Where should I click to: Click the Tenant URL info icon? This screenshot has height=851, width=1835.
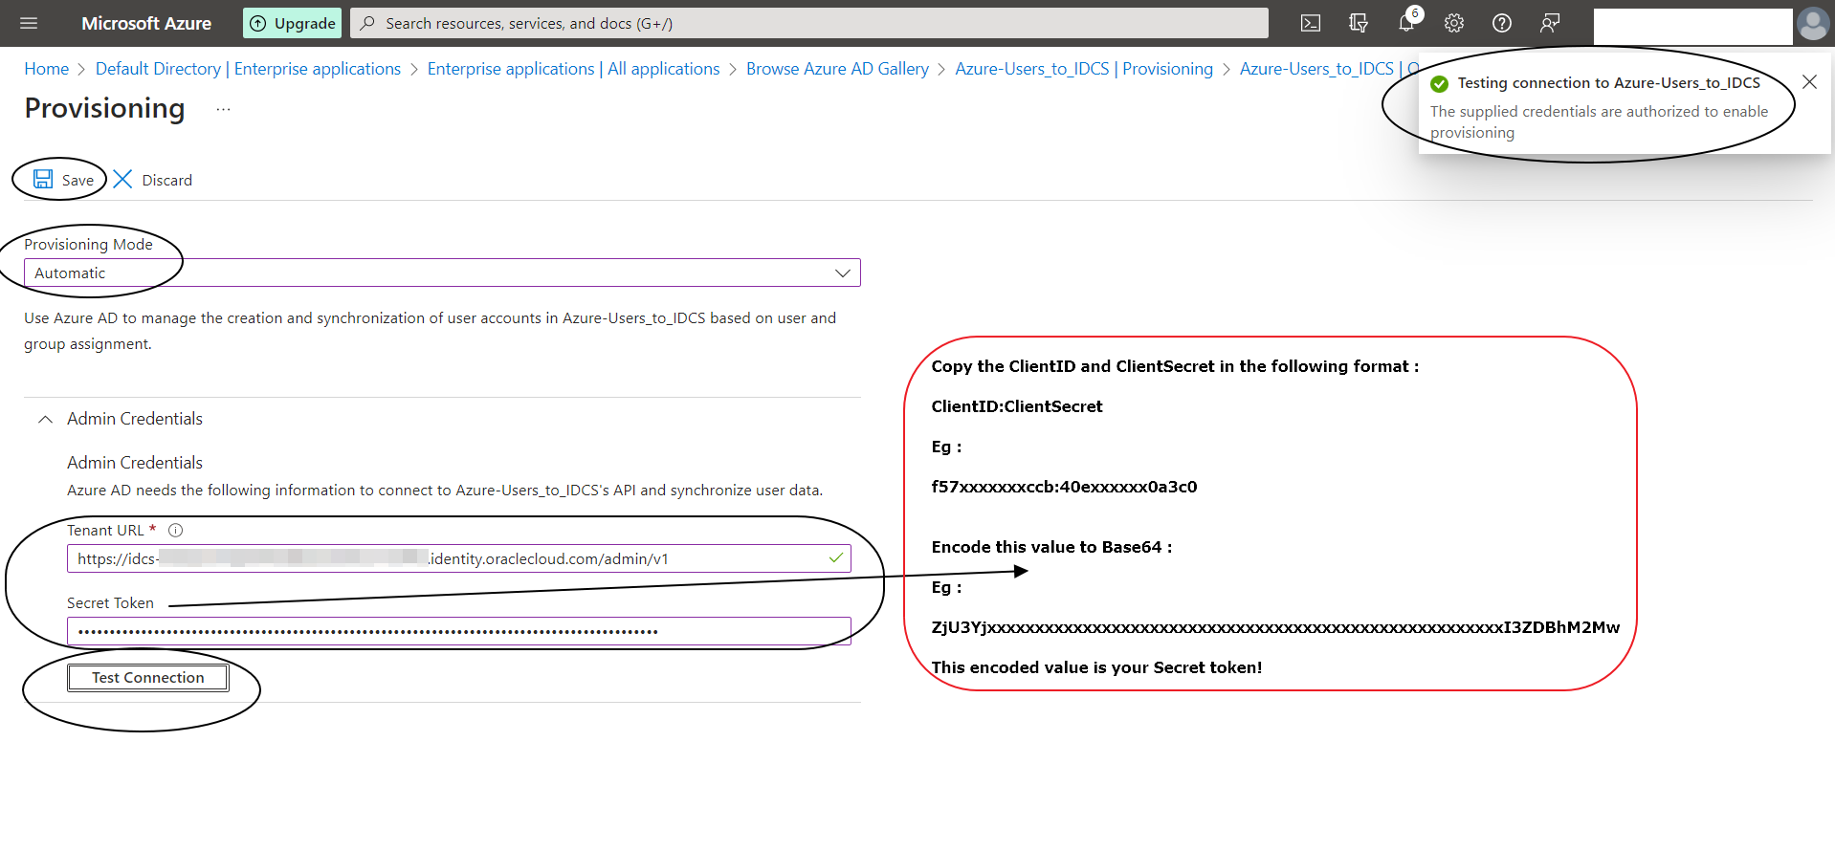[x=175, y=530]
